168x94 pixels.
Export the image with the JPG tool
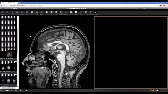click(7, 13)
